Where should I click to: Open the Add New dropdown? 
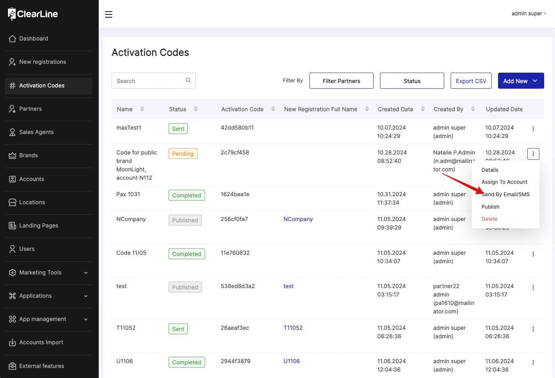coord(521,81)
